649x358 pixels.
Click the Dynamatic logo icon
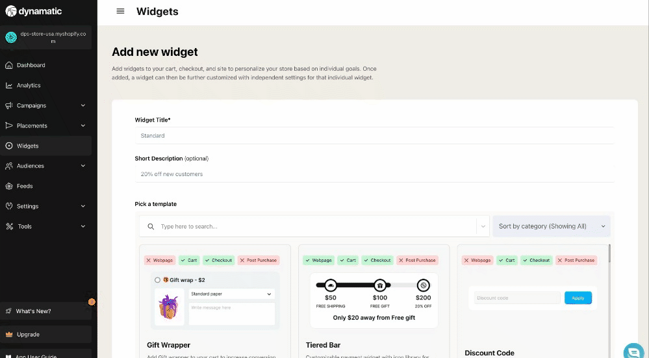pyautogui.click(x=10, y=11)
